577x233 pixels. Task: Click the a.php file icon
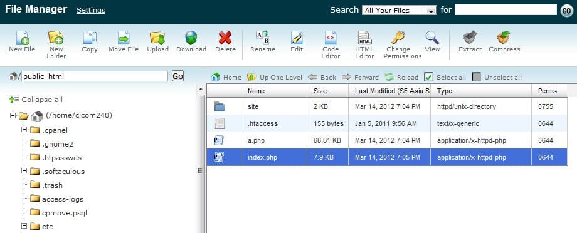coord(220,140)
